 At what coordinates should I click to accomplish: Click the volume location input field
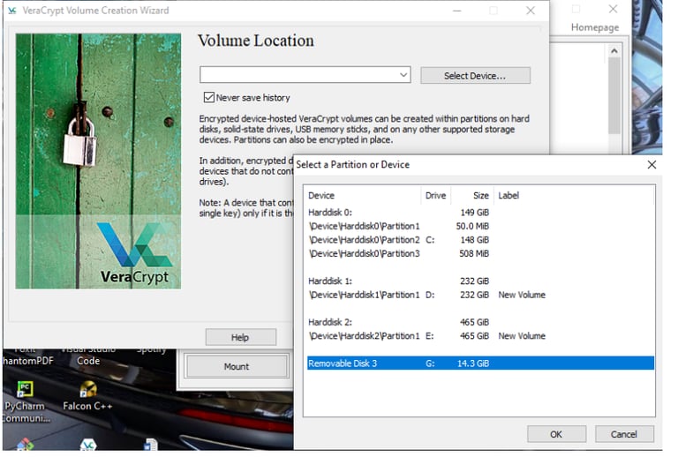(x=305, y=75)
